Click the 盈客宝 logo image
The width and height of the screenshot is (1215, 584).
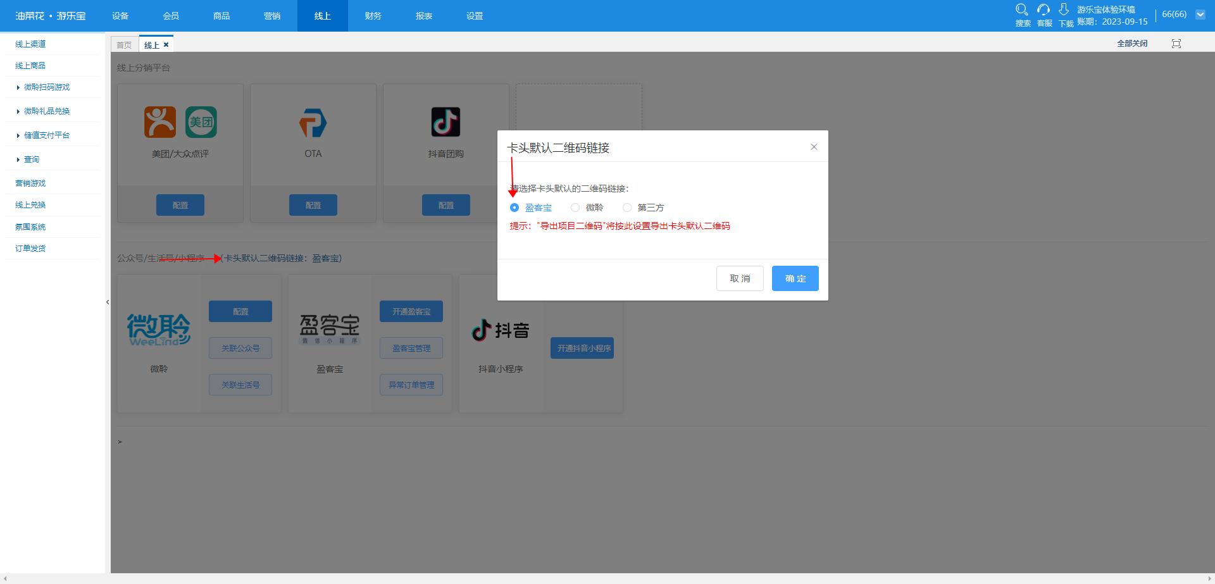click(x=330, y=330)
